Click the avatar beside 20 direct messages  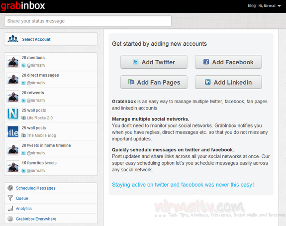pyautogui.click(x=13, y=79)
